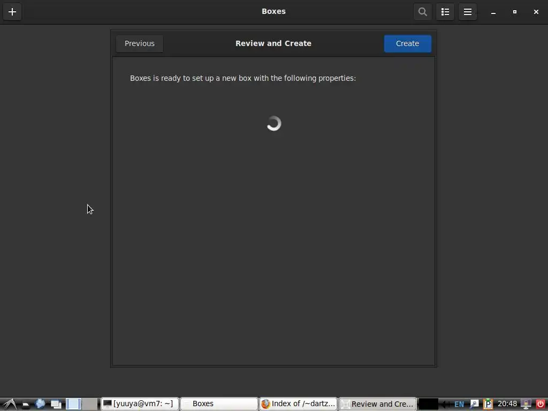
Task: Maximize the Boxes window
Action: pyautogui.click(x=514, y=12)
